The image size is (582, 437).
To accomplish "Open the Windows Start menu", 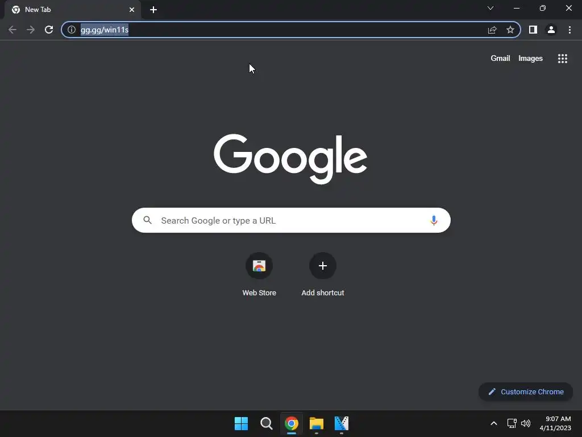I will pos(241,423).
